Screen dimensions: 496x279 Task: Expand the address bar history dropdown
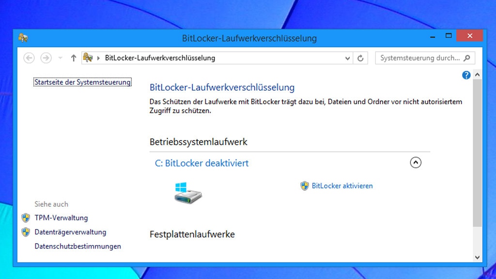coord(347,58)
